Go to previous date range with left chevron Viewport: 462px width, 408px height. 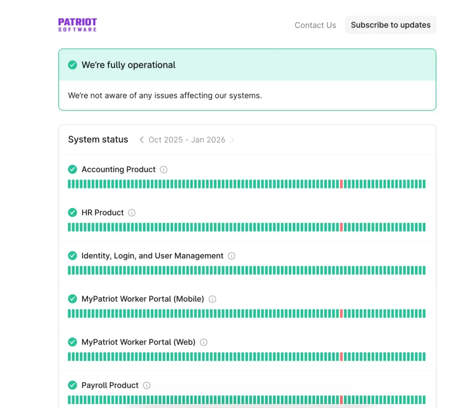coord(141,140)
